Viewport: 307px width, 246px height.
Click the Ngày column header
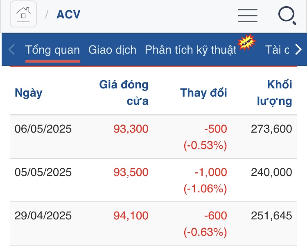pyautogui.click(x=29, y=93)
